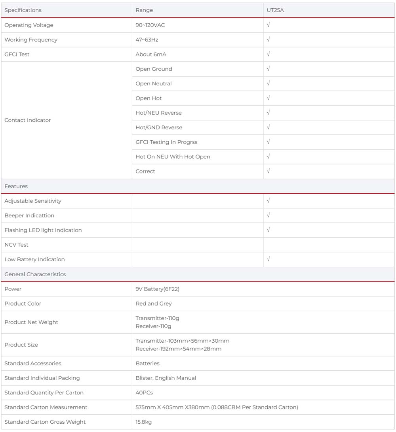Click the check mark in the Correct row
Screen dimensions: 396x432
pos(268,171)
